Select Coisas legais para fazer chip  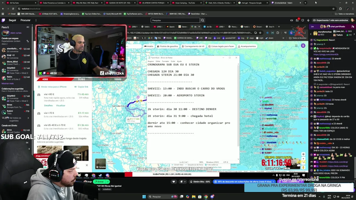point(221,46)
